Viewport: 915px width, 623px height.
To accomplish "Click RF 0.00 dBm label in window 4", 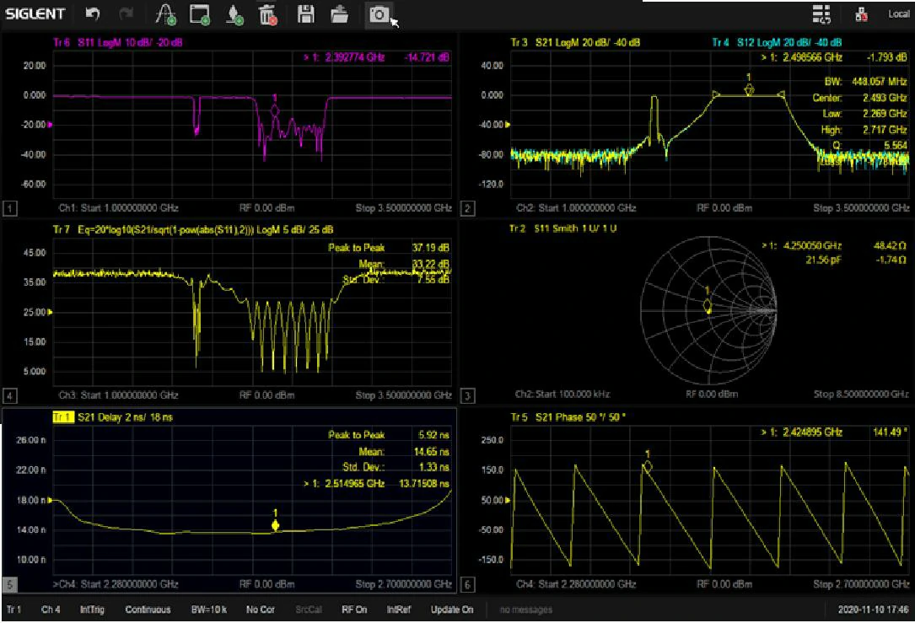I will click(267, 395).
